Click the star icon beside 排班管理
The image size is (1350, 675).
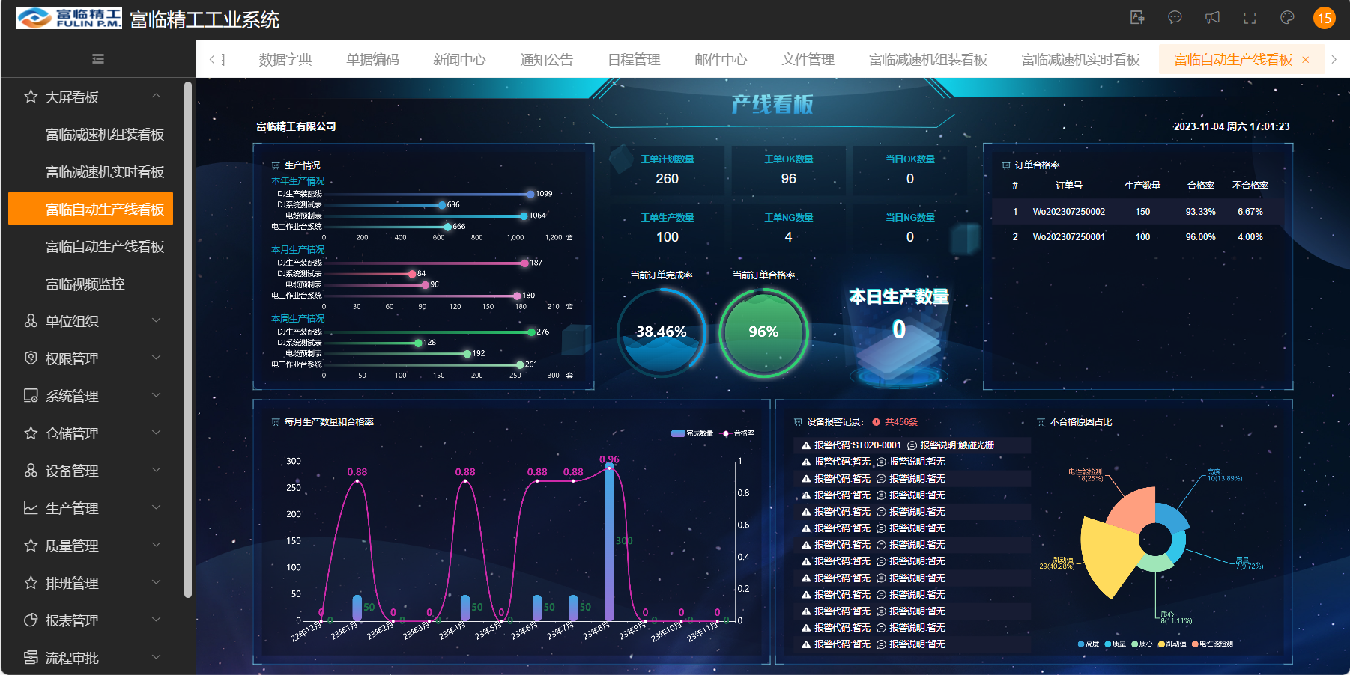point(31,583)
